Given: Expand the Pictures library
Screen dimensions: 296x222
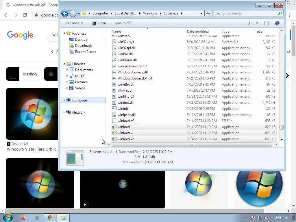Looking at the screenshot, I should pyautogui.click(x=67, y=82).
